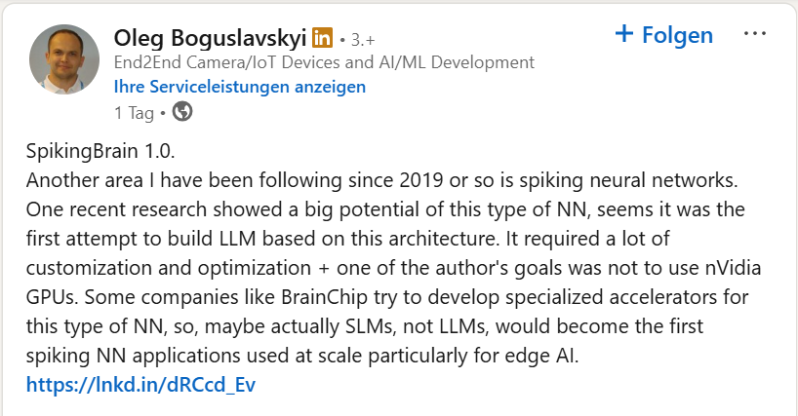Click the Ihre Serviceleistungen anzeigen link

tap(239, 87)
